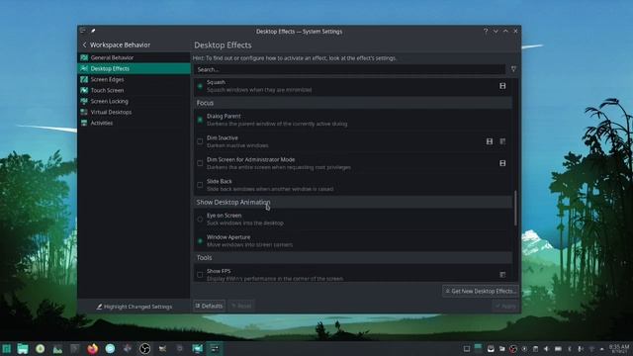Open the window menu icon in title bar
Screen dimensions: 633x356
[x=83, y=31]
